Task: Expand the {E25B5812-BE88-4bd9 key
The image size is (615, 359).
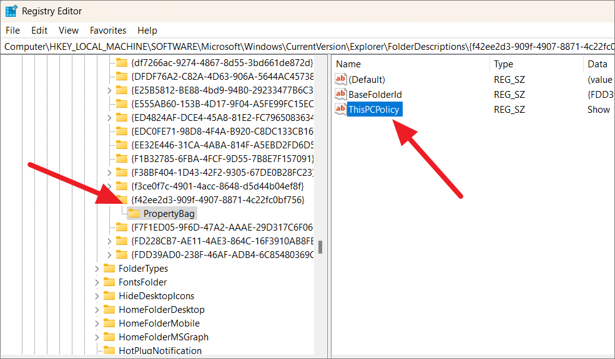Action: [x=109, y=90]
